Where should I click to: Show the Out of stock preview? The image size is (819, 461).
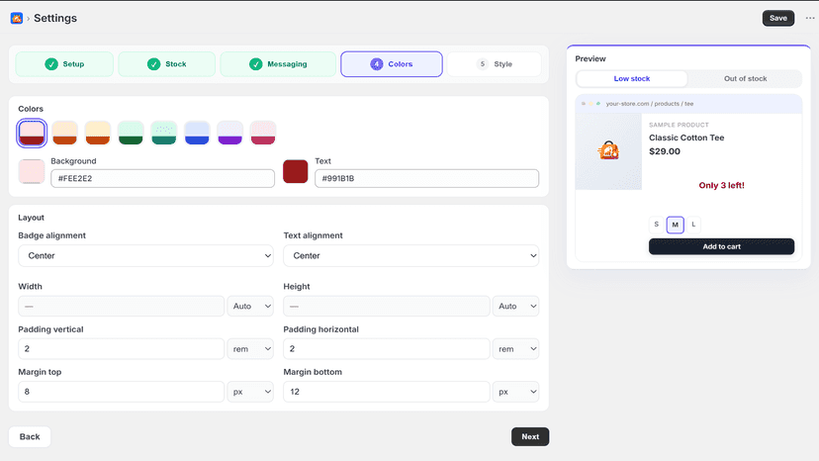click(746, 79)
